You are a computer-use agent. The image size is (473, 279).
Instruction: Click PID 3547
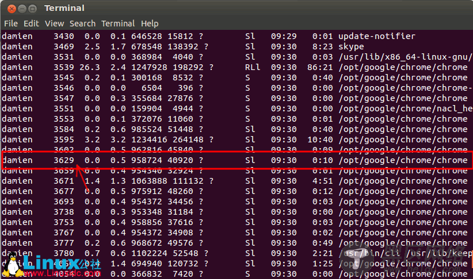(x=64, y=98)
